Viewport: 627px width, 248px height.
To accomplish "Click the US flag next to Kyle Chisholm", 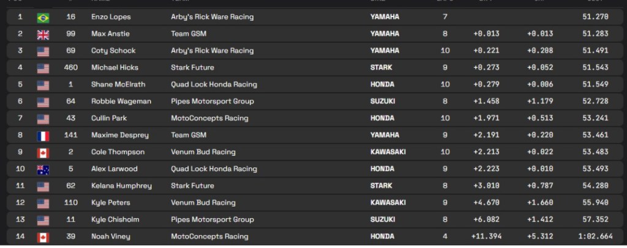I will (x=43, y=220).
